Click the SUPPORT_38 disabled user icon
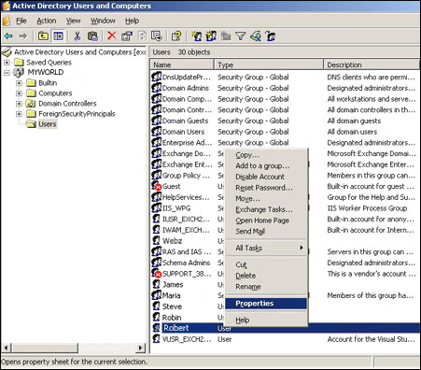 [x=157, y=273]
